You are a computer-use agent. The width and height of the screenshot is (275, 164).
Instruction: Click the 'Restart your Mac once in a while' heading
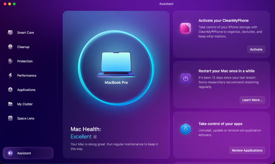(227, 71)
